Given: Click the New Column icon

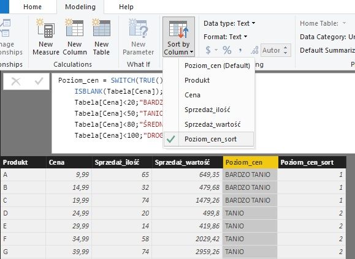Looking at the screenshot, I should tap(74, 28).
